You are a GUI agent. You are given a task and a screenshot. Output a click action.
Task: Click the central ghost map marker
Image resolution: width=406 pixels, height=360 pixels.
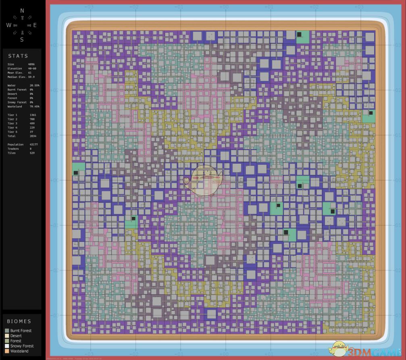tap(203, 181)
